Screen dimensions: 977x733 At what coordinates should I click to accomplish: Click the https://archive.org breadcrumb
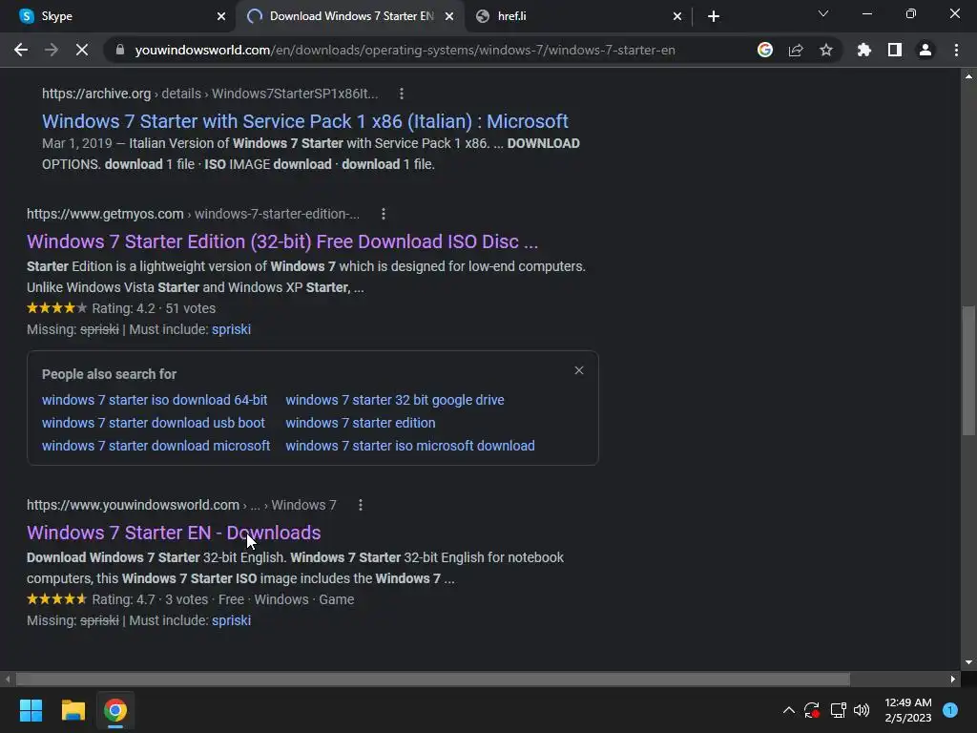pos(96,94)
